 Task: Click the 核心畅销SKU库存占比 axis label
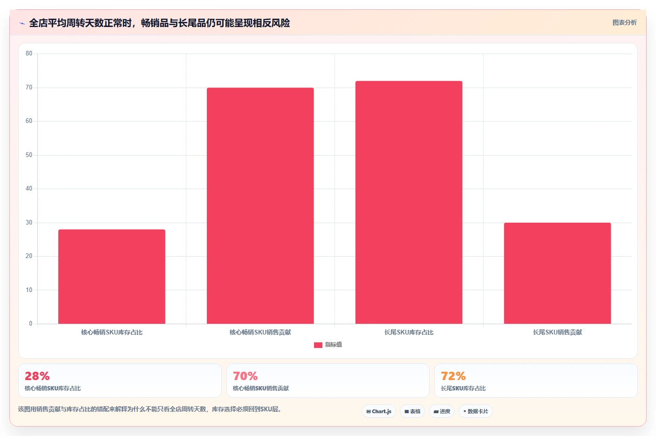pos(112,333)
